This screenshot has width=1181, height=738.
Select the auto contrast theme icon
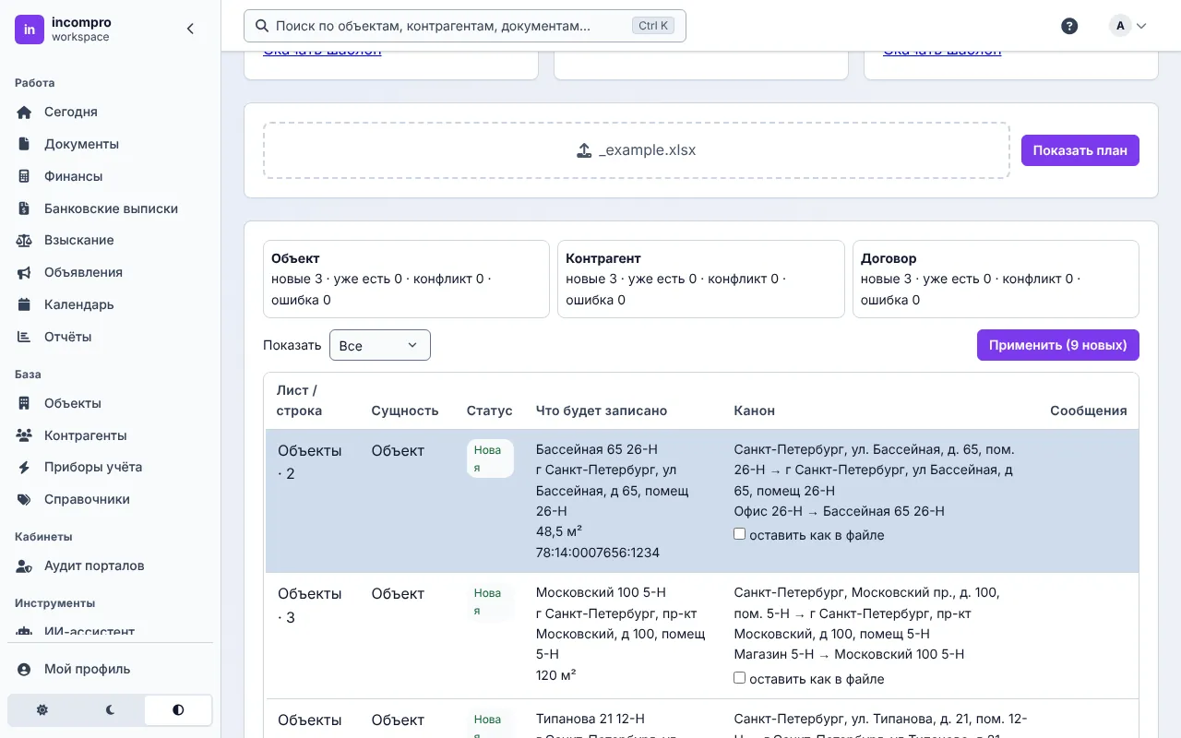pos(178,710)
